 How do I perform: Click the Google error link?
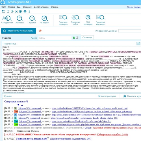[88, 128]
